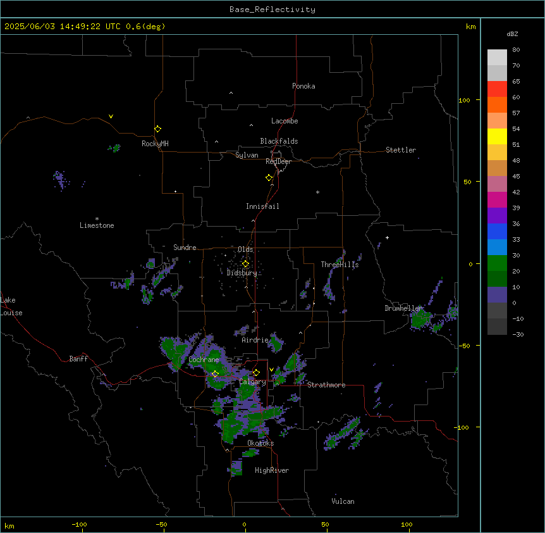Click the Sylvan label
The image size is (545, 533).
click(247, 155)
